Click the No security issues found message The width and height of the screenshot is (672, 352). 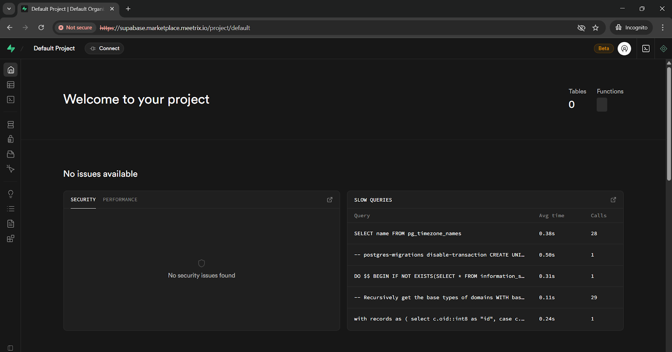pyautogui.click(x=202, y=276)
